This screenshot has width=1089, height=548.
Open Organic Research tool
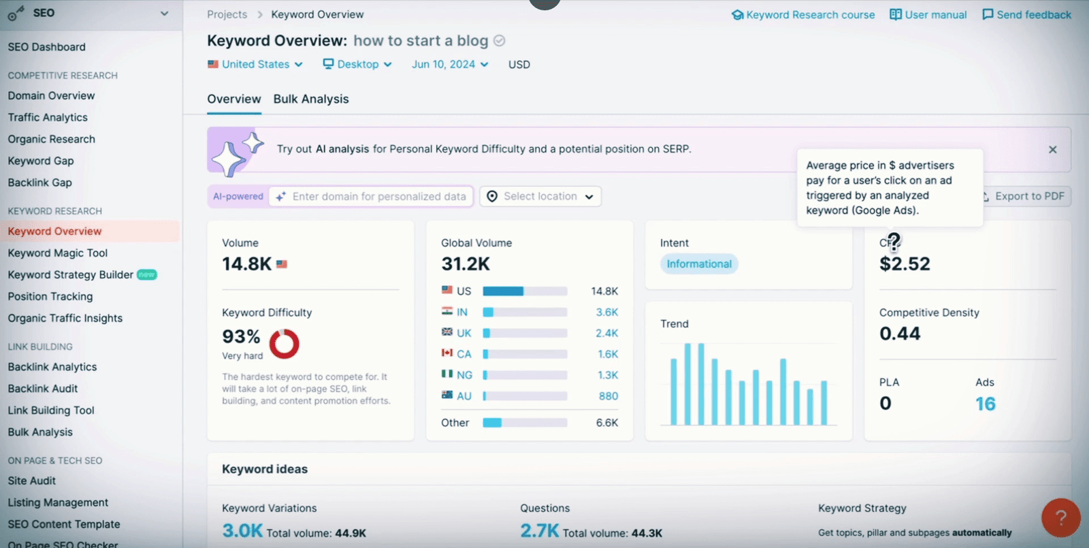coord(51,140)
